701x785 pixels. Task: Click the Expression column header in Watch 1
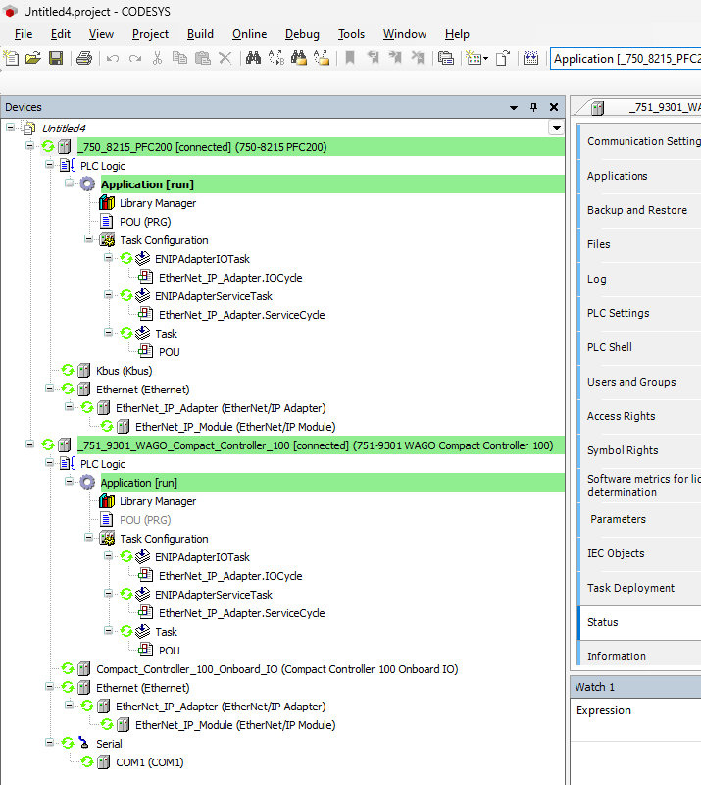point(603,710)
